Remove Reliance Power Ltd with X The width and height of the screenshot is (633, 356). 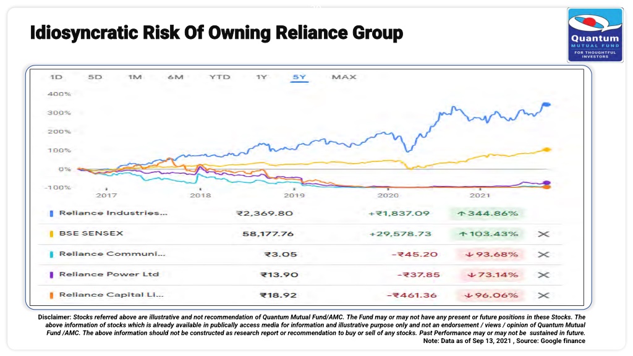[x=543, y=275]
